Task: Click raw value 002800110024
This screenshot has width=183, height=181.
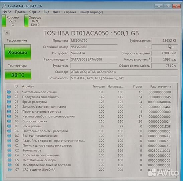Action: (159, 150)
